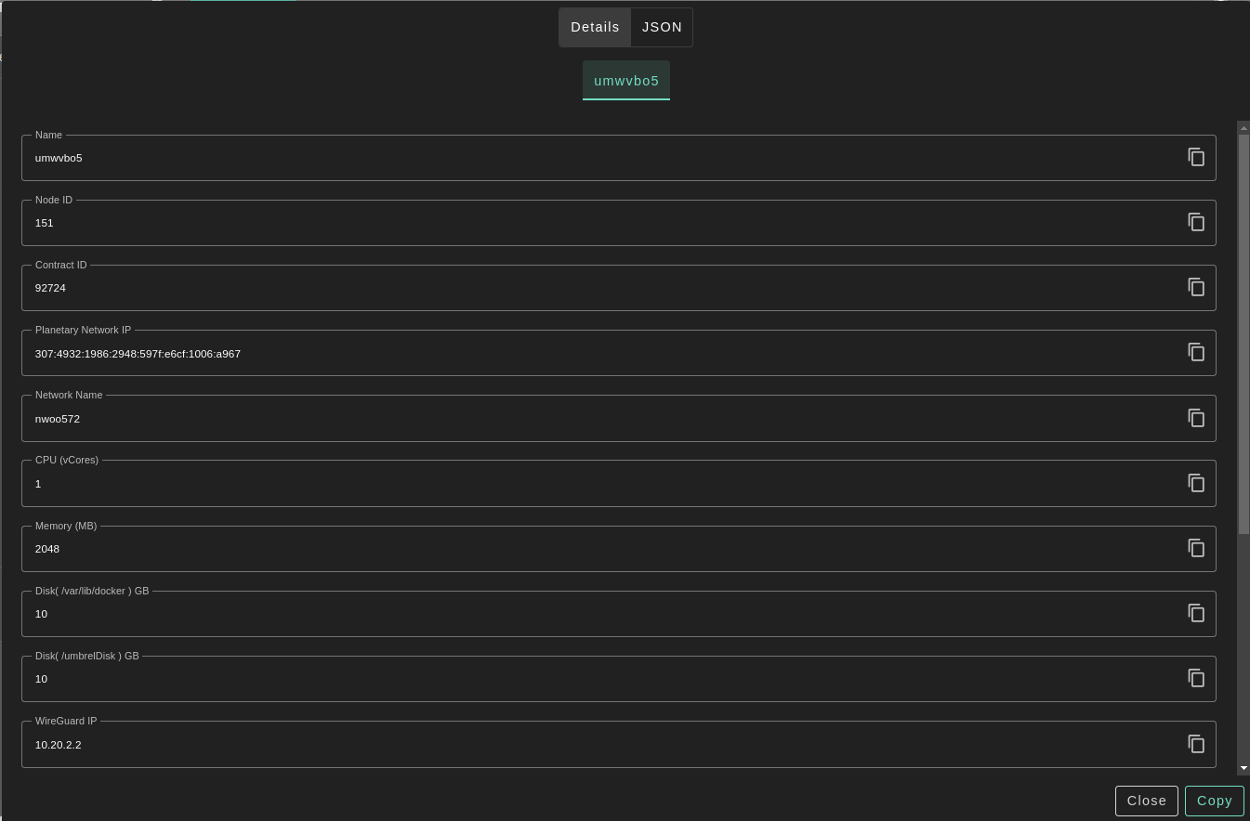Viewport: 1250px width, 821px height.
Task: Click inside the WireGuard IP field
Action: tap(558, 745)
